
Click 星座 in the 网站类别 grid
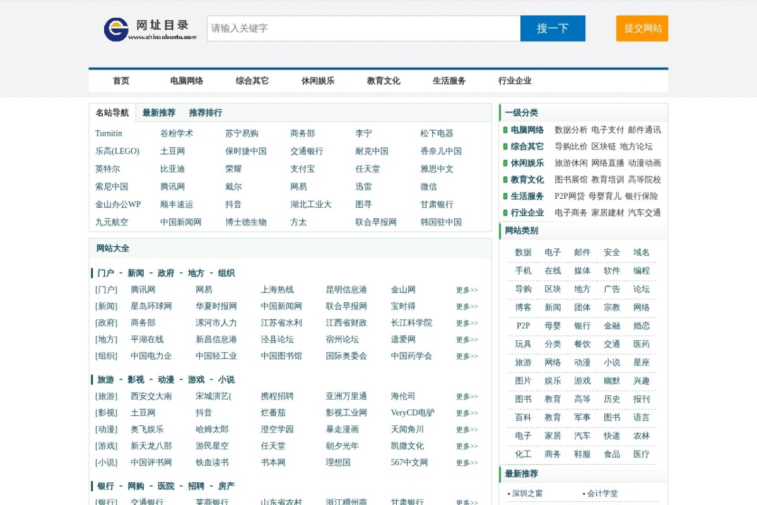(641, 362)
